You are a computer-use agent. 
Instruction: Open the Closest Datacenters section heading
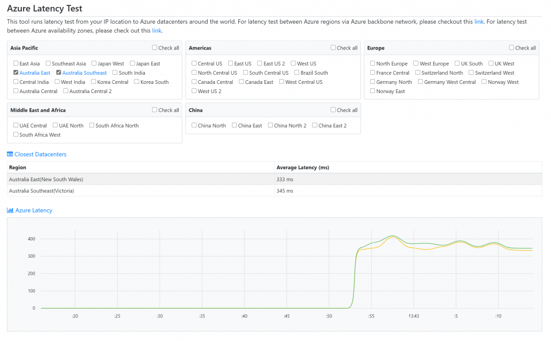click(40, 154)
